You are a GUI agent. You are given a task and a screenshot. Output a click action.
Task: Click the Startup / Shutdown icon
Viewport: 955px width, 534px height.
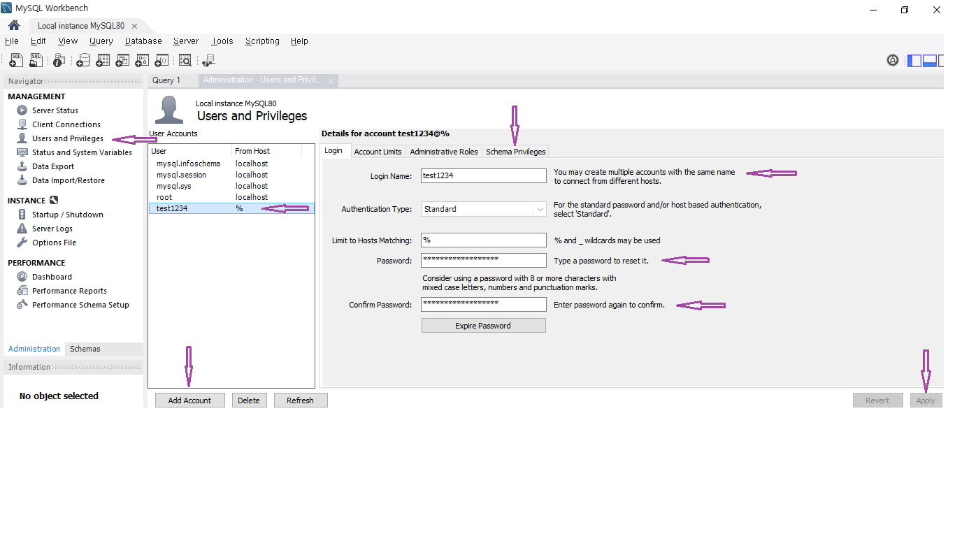pyautogui.click(x=22, y=215)
